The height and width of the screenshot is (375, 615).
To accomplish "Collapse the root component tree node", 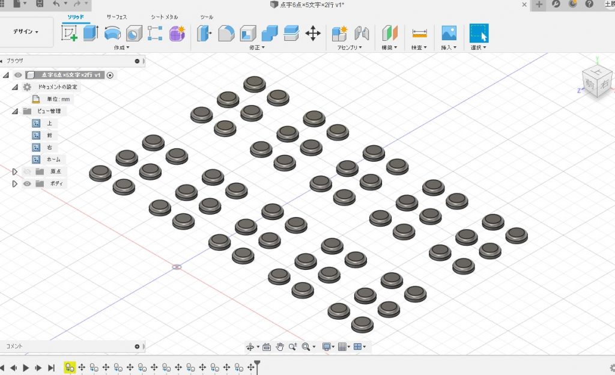I will [x=6, y=75].
